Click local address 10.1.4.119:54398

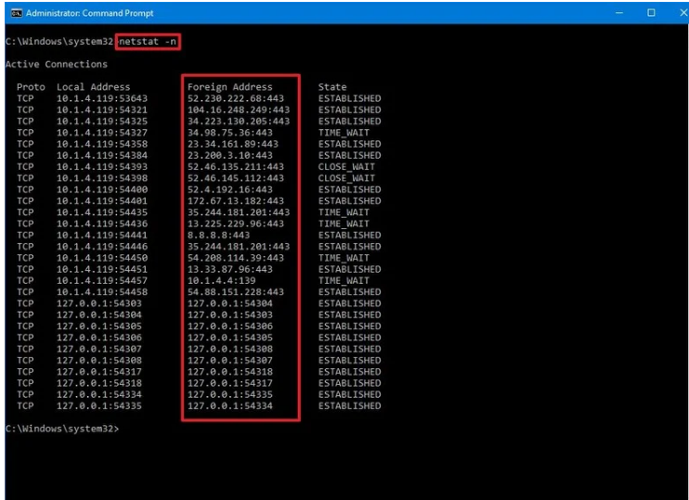pyautogui.click(x=102, y=178)
